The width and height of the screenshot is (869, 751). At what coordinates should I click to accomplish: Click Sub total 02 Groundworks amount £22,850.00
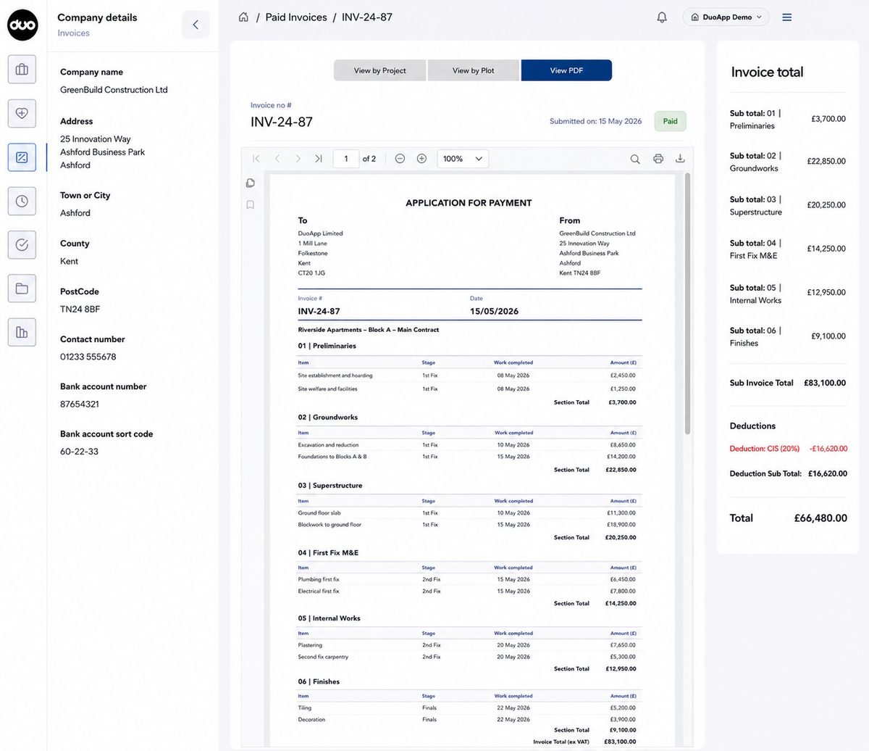pyautogui.click(x=826, y=162)
